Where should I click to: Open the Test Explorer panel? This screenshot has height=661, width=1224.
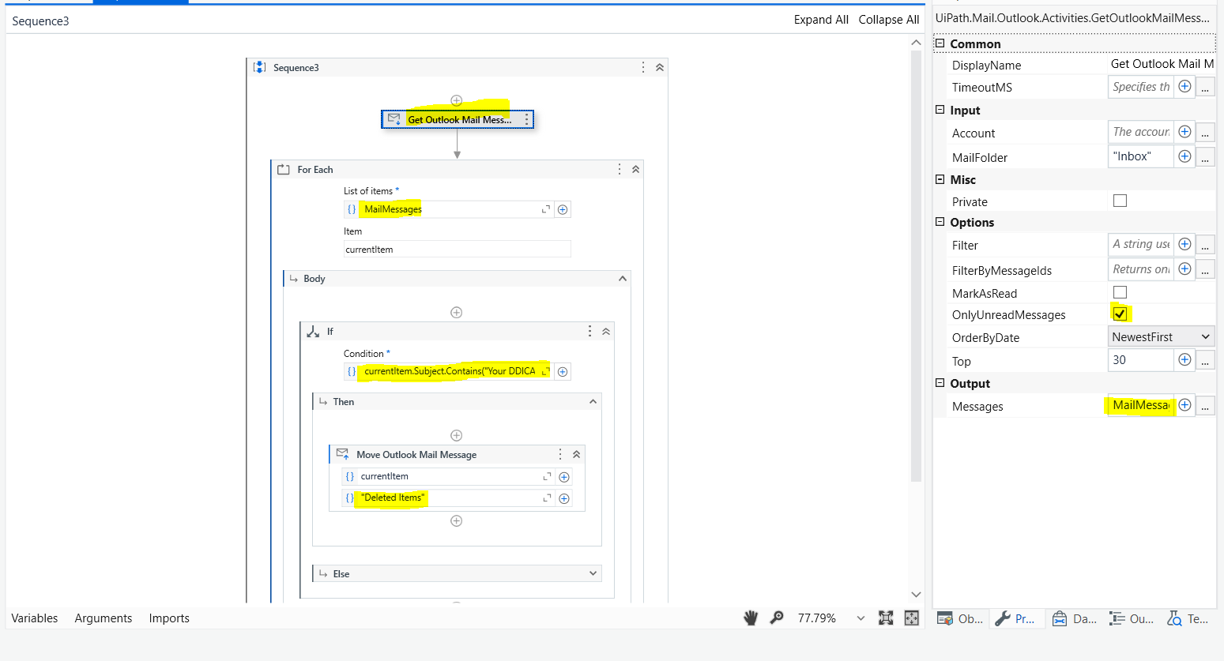(x=1188, y=618)
